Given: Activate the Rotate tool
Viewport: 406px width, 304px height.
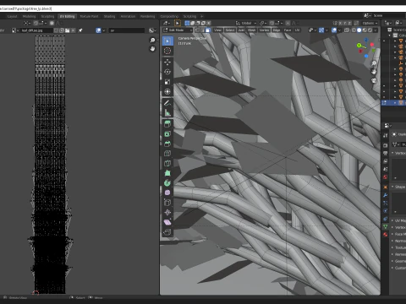Looking at the screenshot, I should [167, 72].
